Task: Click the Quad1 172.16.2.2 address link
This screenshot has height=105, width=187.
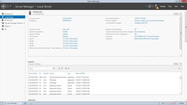Action: 70,39
